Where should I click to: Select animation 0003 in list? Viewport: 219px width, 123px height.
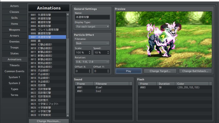pyautogui.click(x=47, y=22)
